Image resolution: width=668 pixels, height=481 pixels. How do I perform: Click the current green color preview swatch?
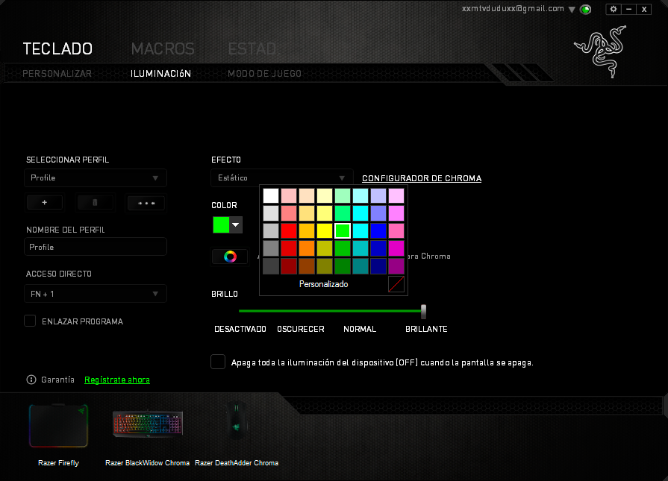pyautogui.click(x=221, y=224)
